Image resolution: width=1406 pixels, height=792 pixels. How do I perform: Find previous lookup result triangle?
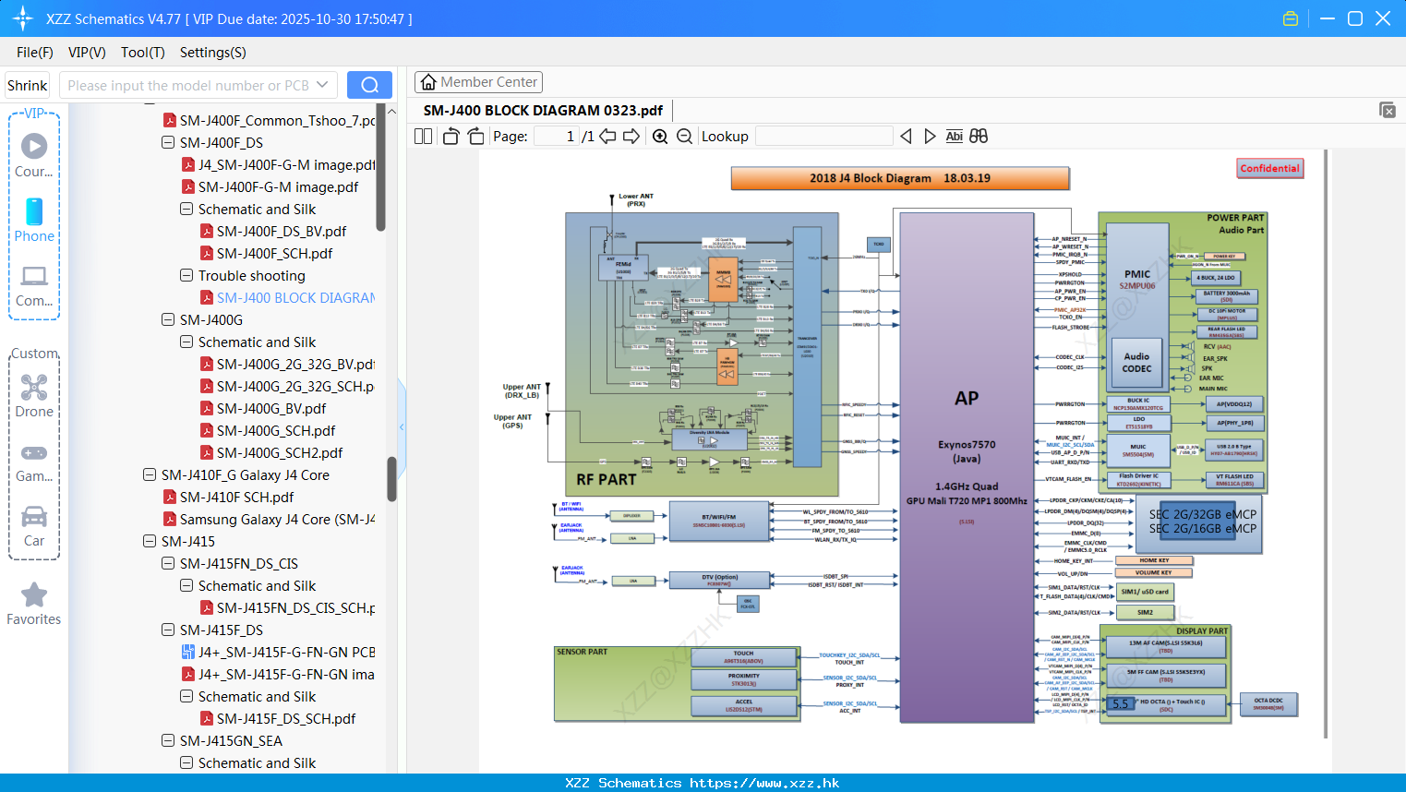pyautogui.click(x=906, y=137)
